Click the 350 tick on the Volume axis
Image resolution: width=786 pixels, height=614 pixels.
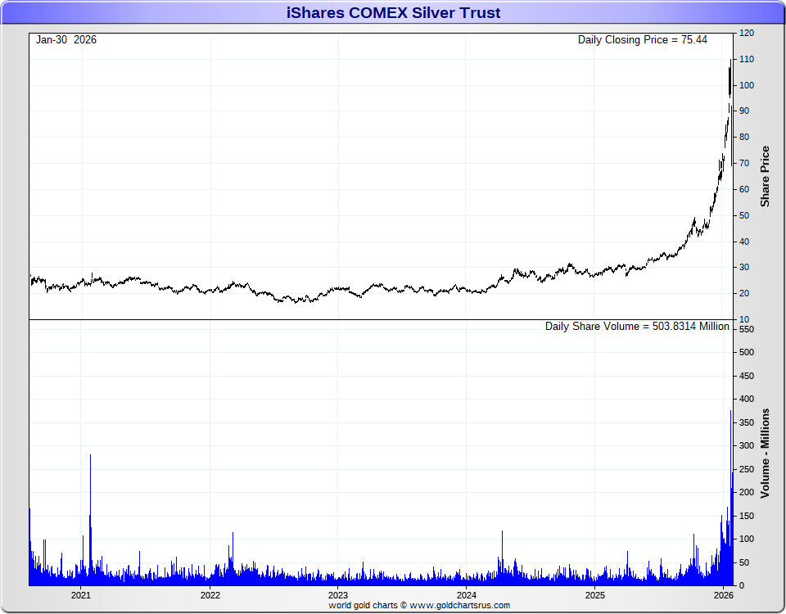[x=747, y=422]
